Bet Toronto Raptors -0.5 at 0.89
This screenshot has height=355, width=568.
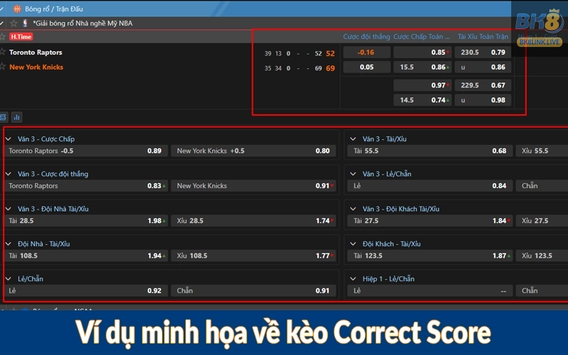(x=85, y=151)
